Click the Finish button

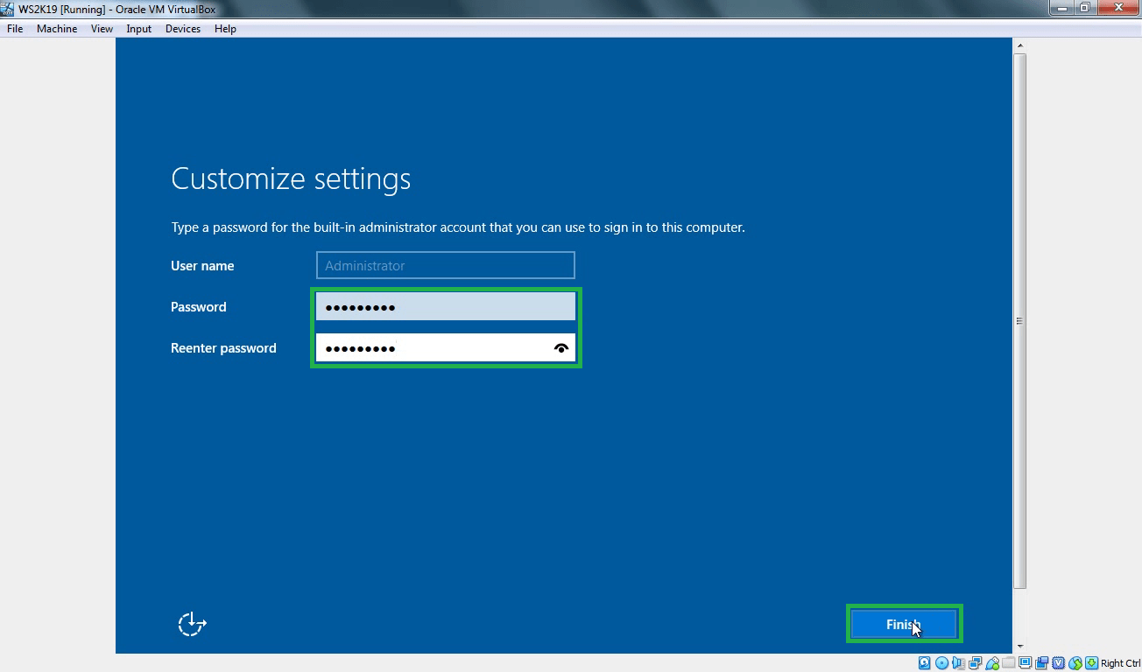click(903, 624)
